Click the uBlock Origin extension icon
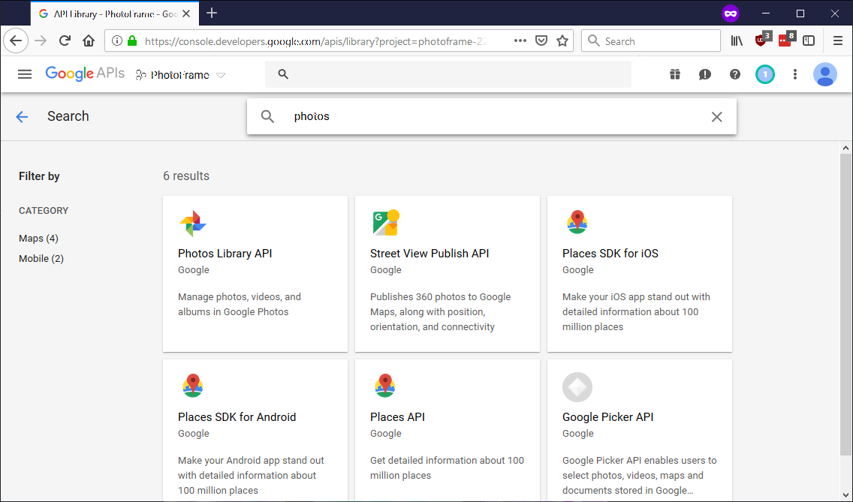The image size is (853, 502). 762,40
